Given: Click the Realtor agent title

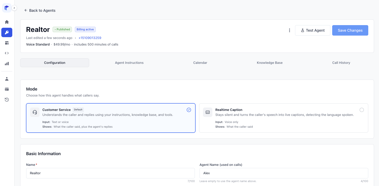Looking at the screenshot, I should [38, 30].
